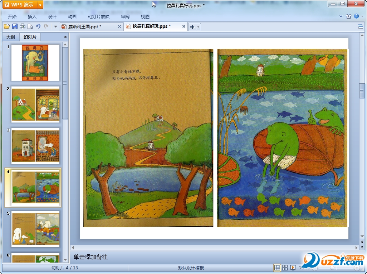This screenshot has width=367, height=274.
Task: Click the notes area 单击添加备注
Action: pyautogui.click(x=90, y=257)
